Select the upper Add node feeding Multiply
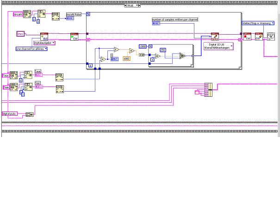 [x=117, y=50]
